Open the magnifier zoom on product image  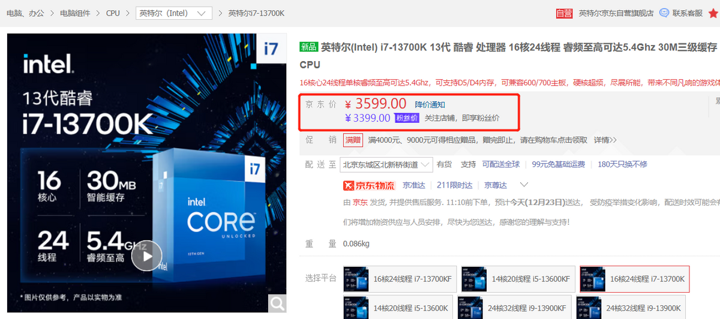tap(277, 303)
